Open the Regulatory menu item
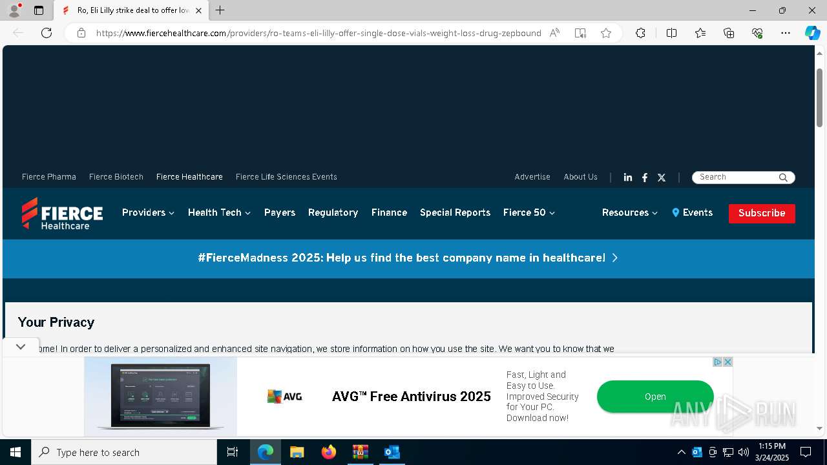Screen dimensions: 827x465 333,212
